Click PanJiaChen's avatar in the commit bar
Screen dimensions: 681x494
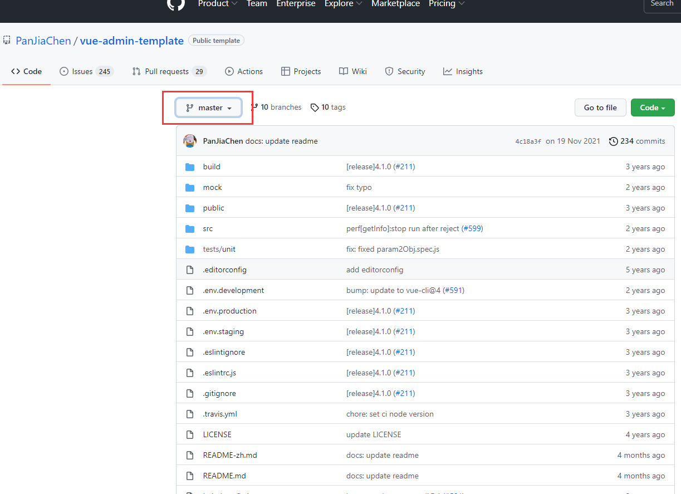pyautogui.click(x=190, y=141)
